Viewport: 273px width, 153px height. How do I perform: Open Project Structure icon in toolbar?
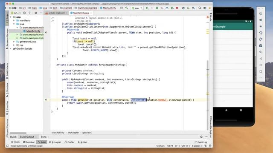205,8
